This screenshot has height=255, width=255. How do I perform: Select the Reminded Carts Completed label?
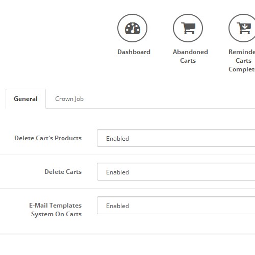pos(242,61)
